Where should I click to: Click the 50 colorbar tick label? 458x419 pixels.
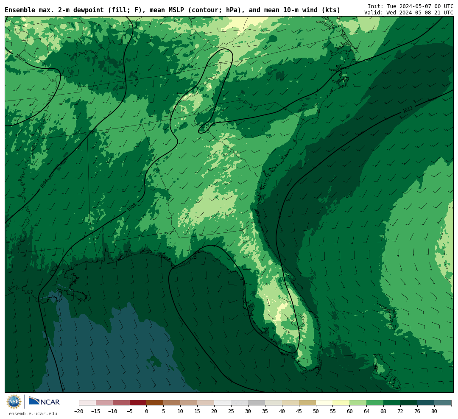click(x=316, y=411)
